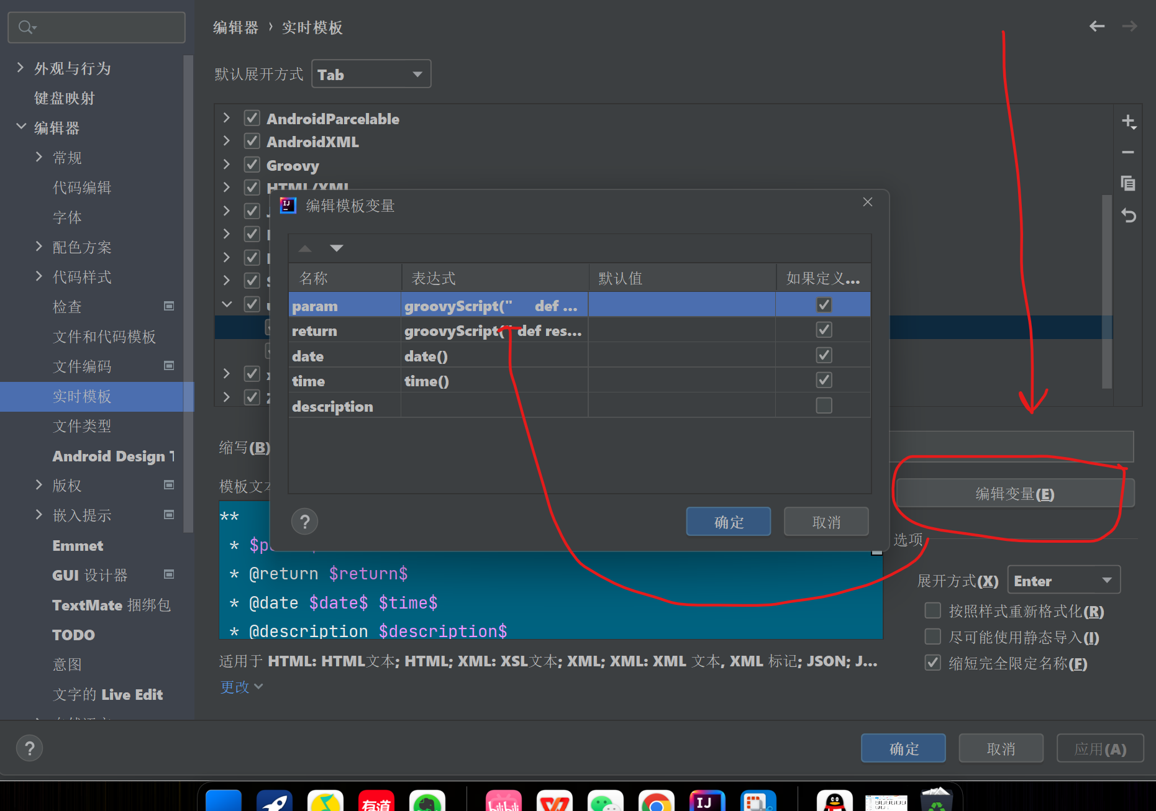Focus the settings search field
The height and width of the screenshot is (811, 1156).
96,27
